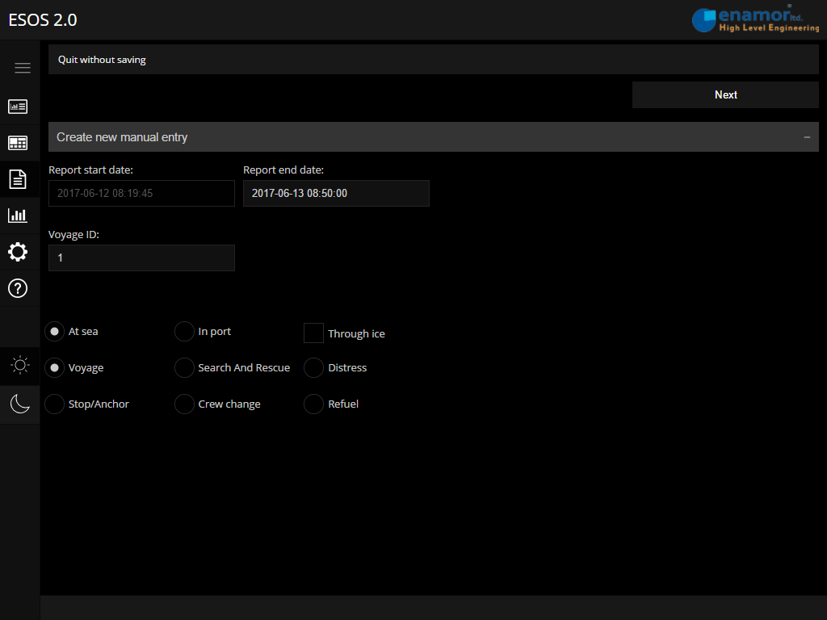Switch to day mode sun icon
The height and width of the screenshot is (620, 827).
[x=20, y=366]
